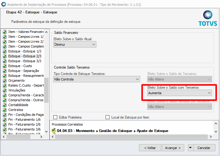The height and width of the screenshot is (157, 220).
Task: Enable the Editar Prateleira checkbox
Action: 55,117
